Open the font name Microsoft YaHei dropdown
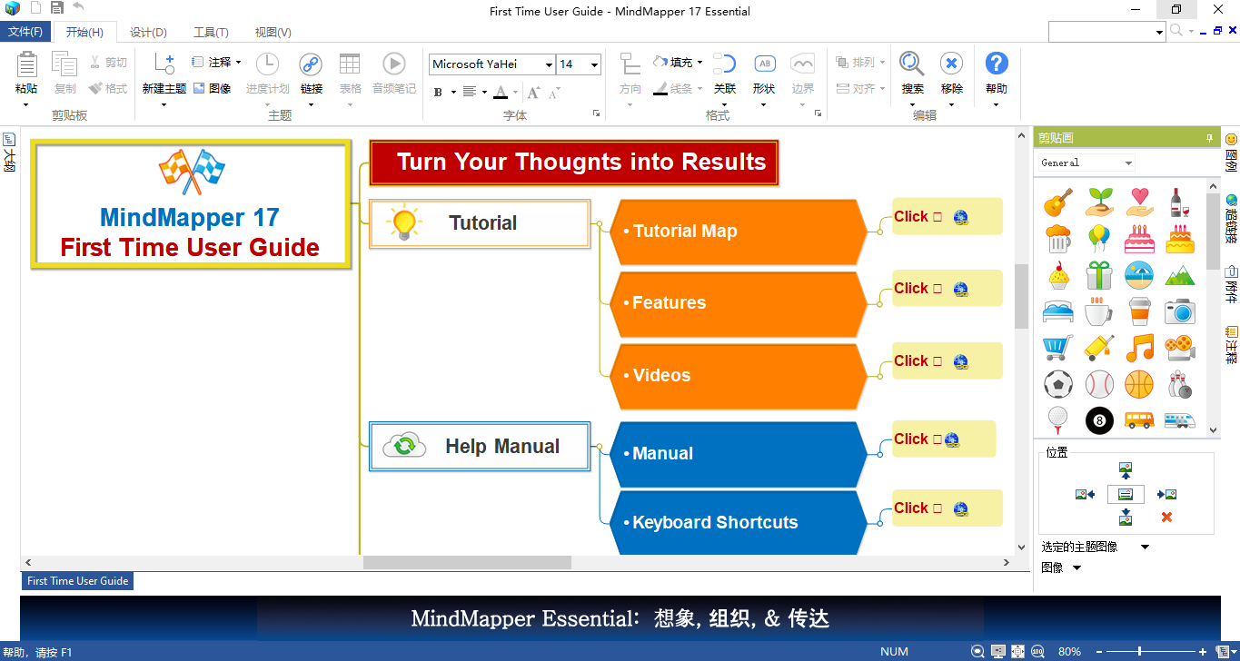1240x661 pixels. click(x=549, y=64)
